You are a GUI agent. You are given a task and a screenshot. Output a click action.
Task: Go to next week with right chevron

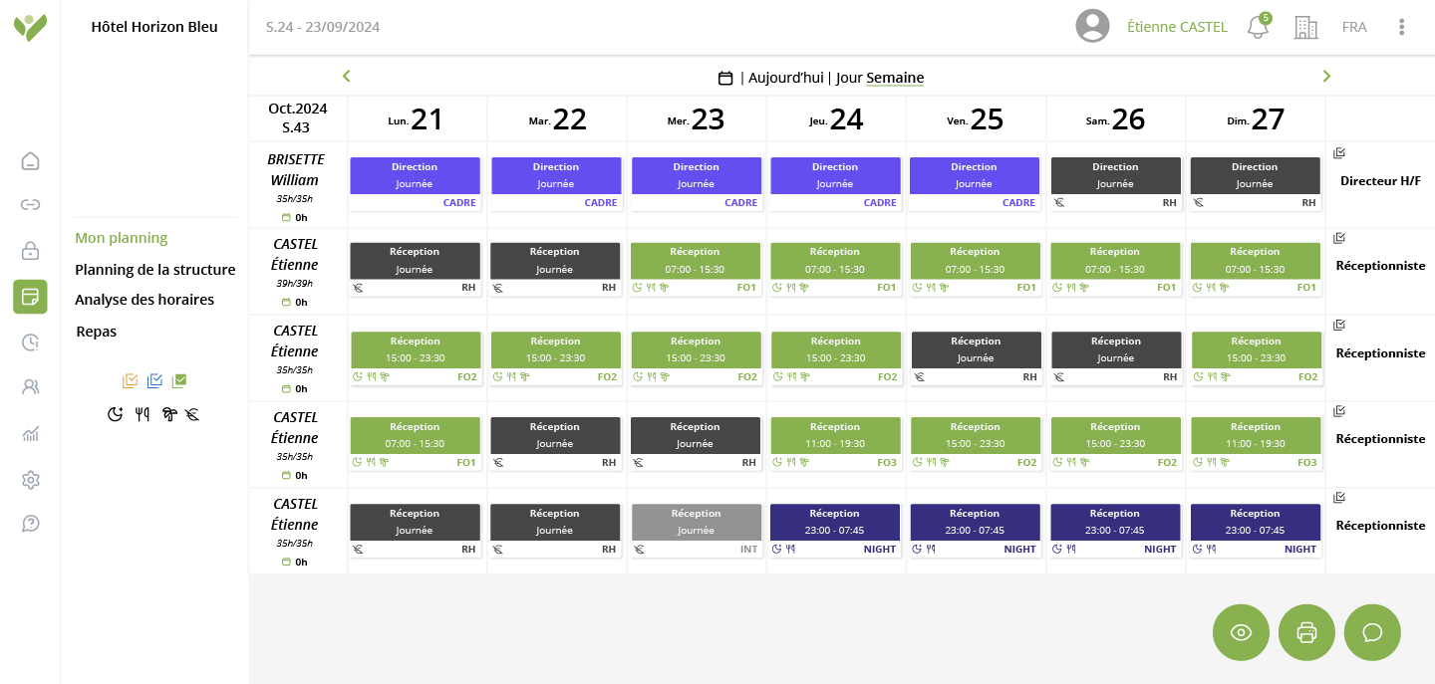point(1326,77)
